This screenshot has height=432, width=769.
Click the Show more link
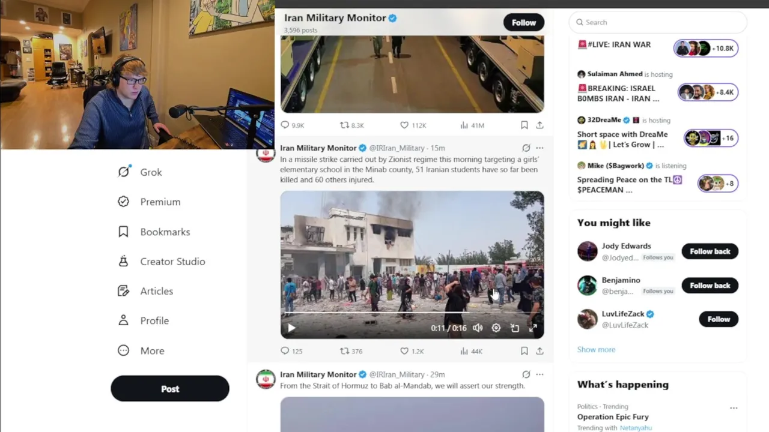[x=596, y=349]
